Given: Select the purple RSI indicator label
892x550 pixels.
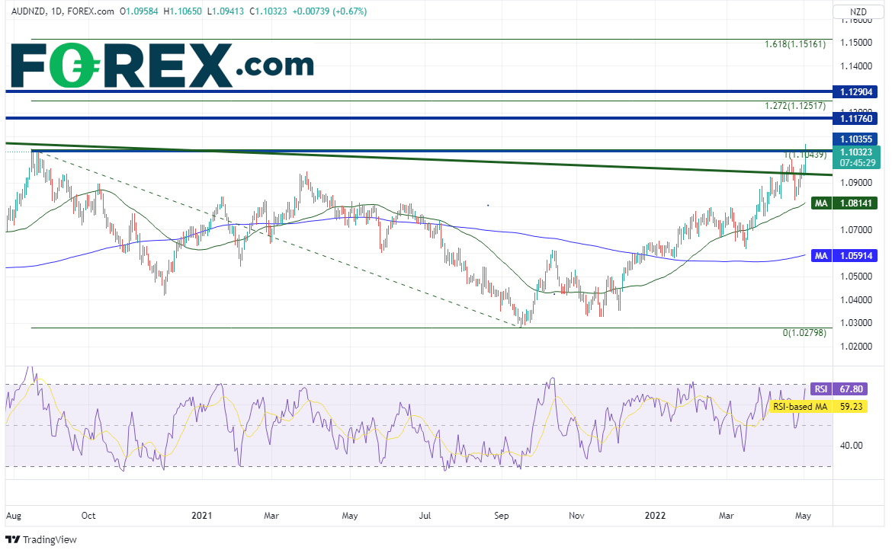Looking at the screenshot, I should tap(820, 389).
